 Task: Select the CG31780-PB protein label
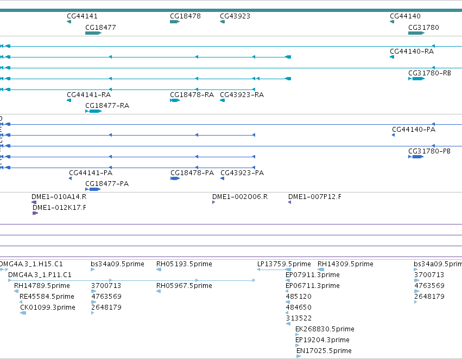coord(429,151)
